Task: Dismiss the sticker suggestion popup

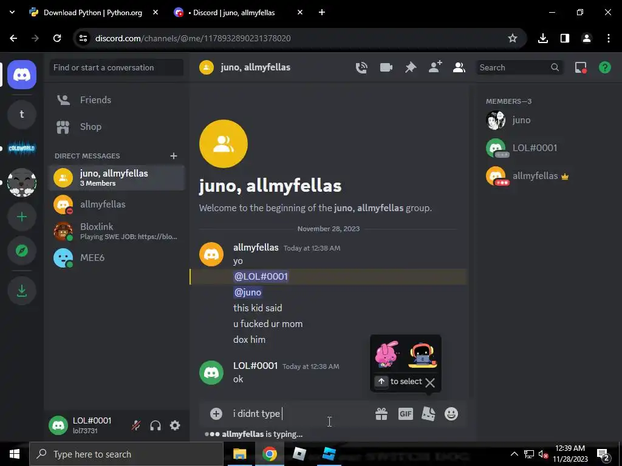Action: pos(430,382)
